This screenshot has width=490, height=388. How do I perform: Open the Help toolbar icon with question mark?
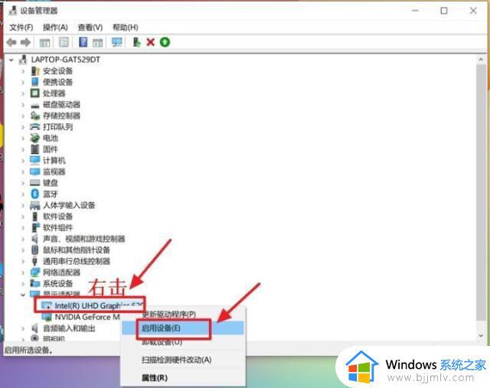click(83, 42)
